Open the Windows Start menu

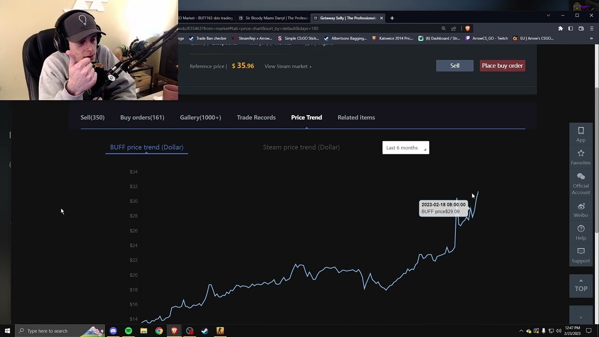(x=7, y=331)
